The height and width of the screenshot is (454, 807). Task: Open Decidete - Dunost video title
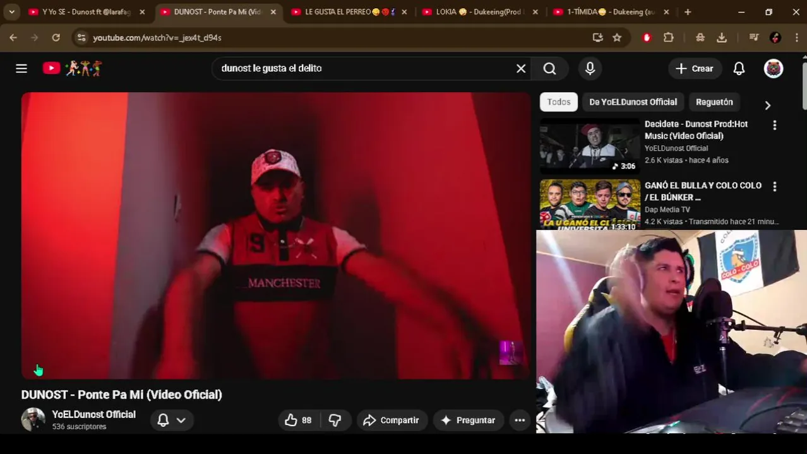point(696,130)
